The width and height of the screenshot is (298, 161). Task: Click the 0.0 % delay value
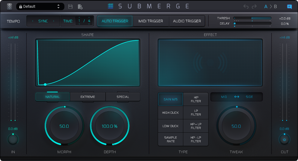(x=285, y=24)
